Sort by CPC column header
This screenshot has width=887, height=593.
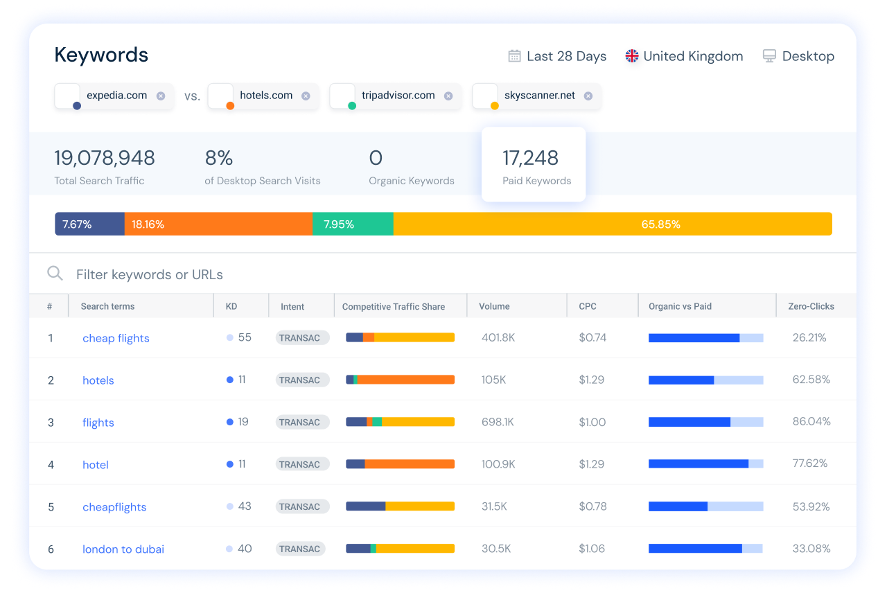tap(588, 306)
